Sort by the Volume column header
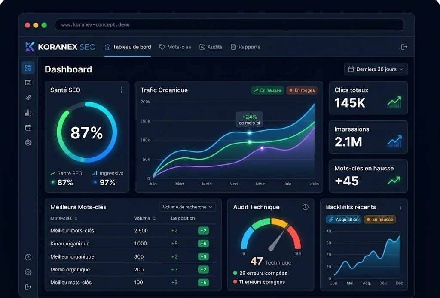 click(x=145, y=218)
